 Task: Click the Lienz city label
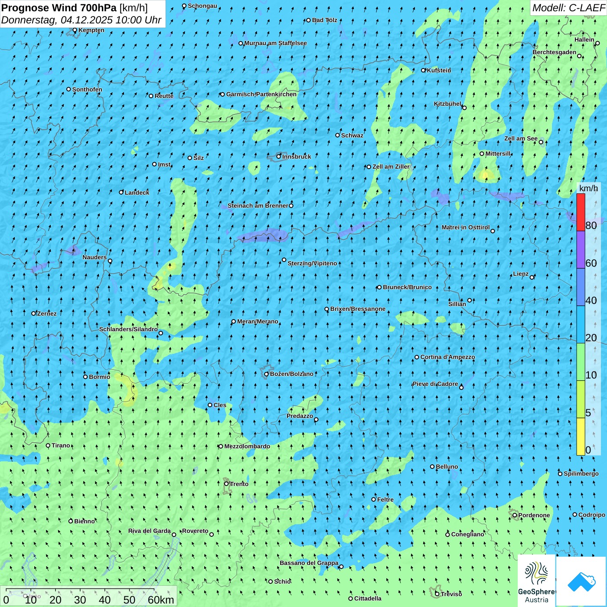click(520, 274)
